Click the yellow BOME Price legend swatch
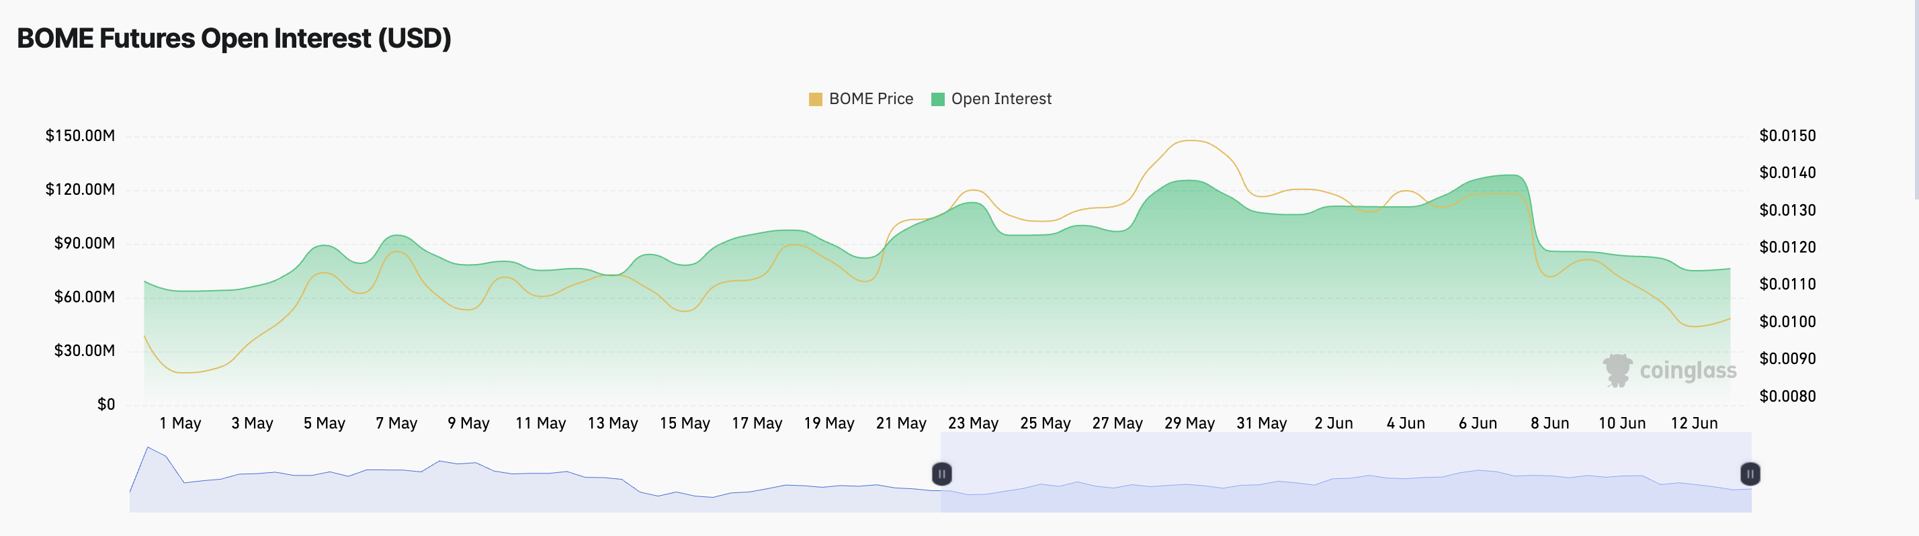 coord(815,99)
